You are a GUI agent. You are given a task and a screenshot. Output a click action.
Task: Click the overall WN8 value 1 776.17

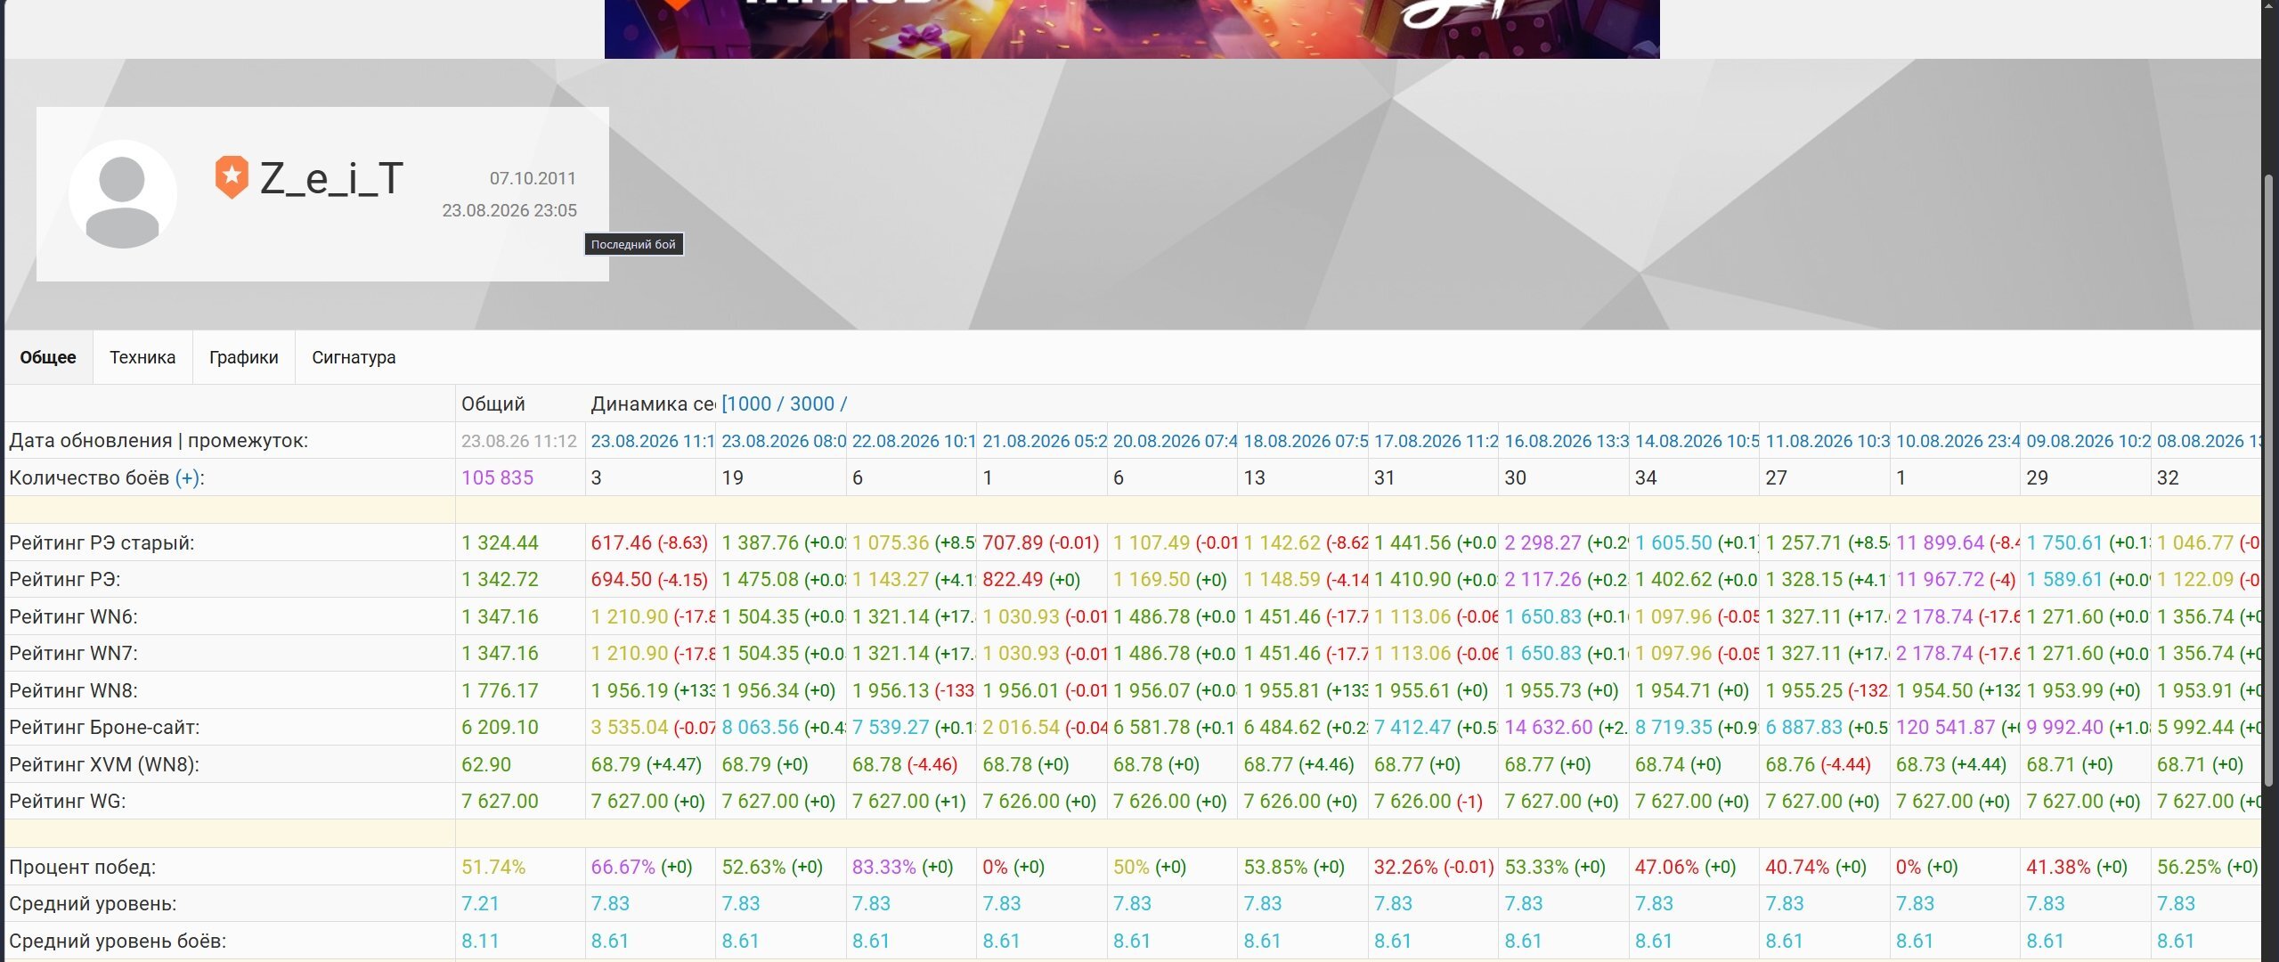point(500,690)
